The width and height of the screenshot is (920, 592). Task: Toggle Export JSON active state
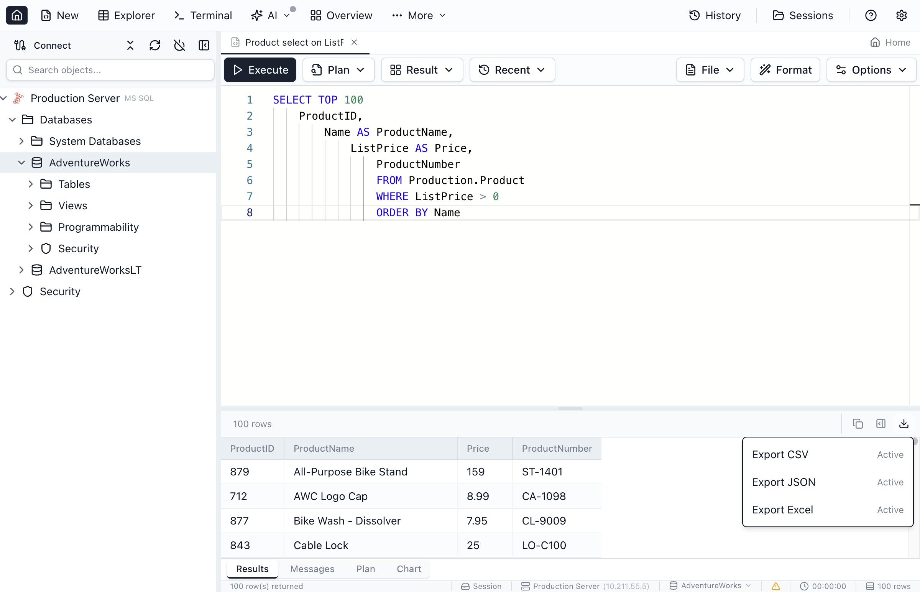click(890, 482)
